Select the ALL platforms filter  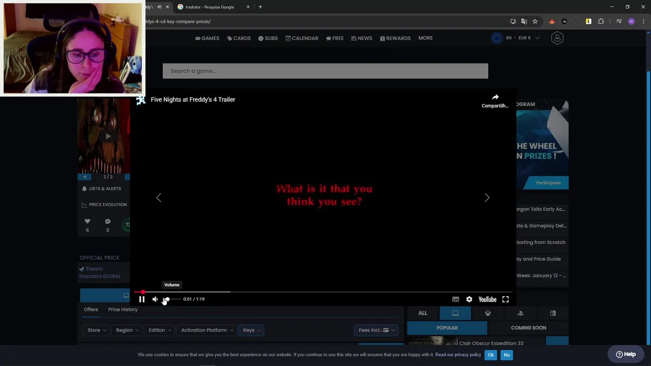click(423, 313)
